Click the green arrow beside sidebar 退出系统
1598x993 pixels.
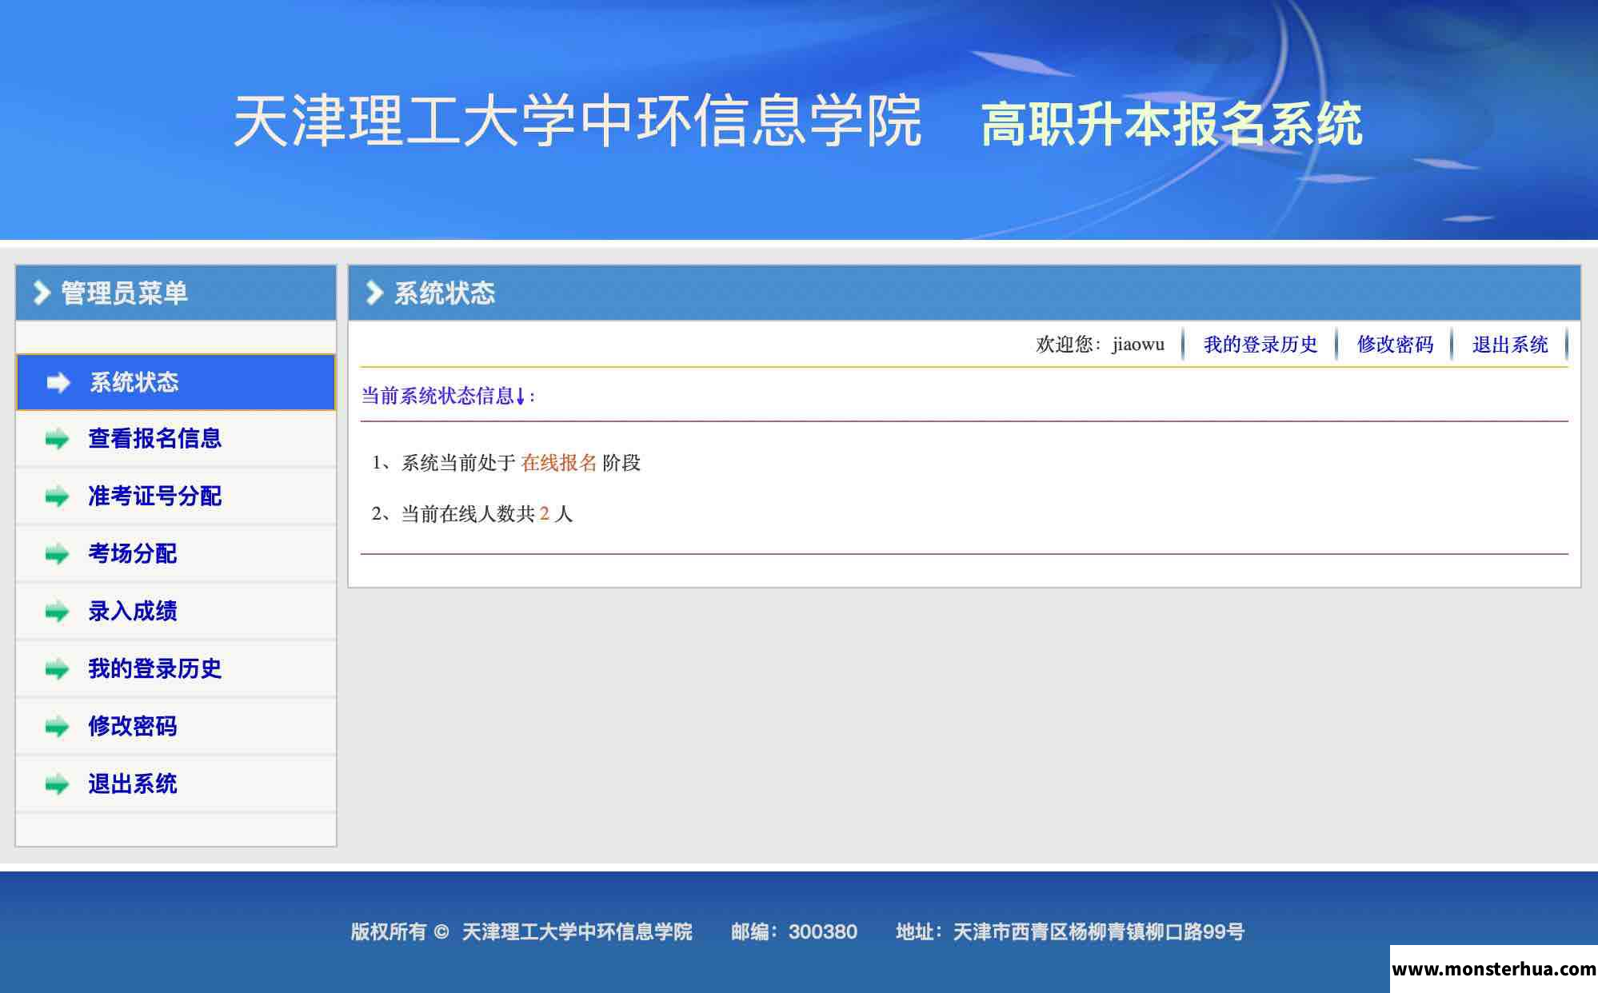pos(57,784)
